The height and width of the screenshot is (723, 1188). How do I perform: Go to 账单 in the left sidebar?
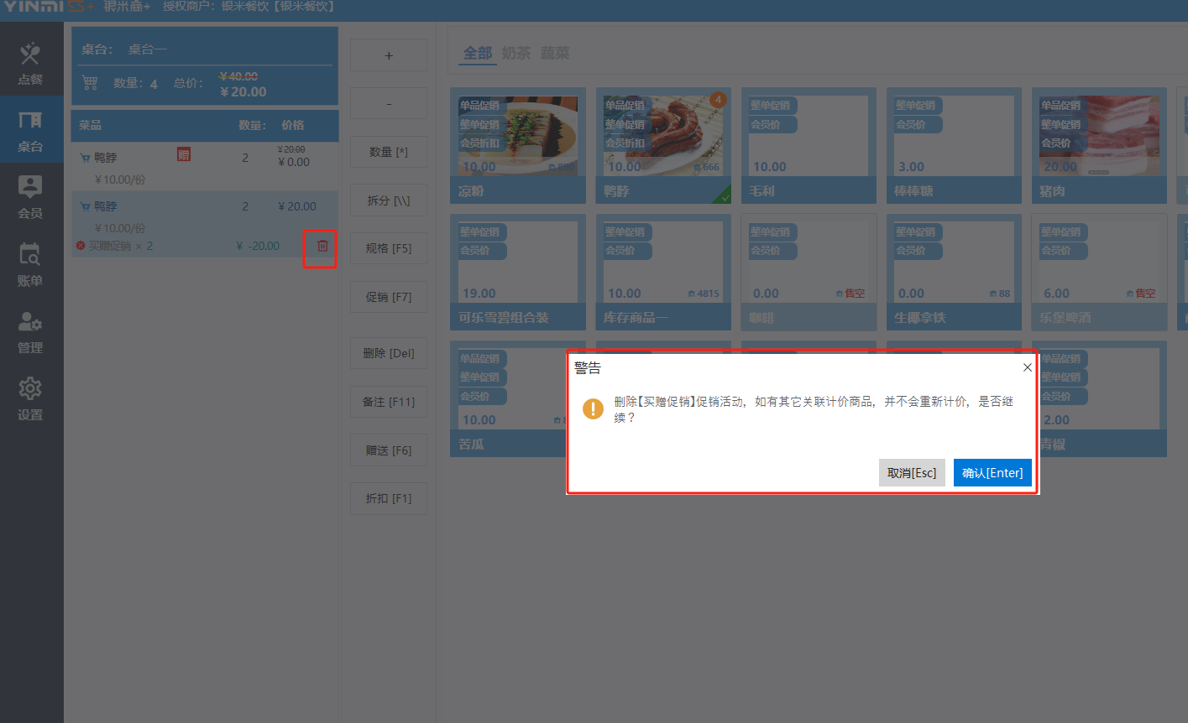tap(30, 265)
